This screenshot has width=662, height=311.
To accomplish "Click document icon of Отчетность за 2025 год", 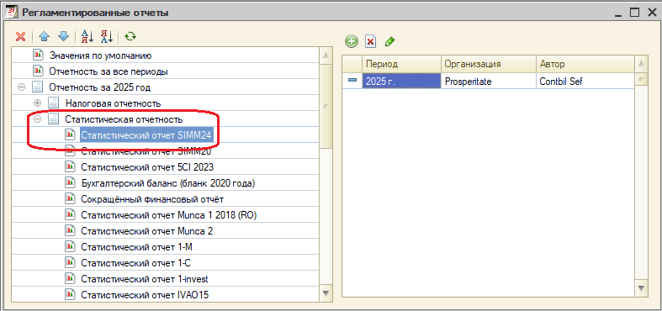I will click(x=38, y=87).
